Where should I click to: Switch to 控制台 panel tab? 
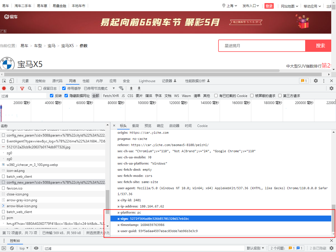click(x=40, y=81)
